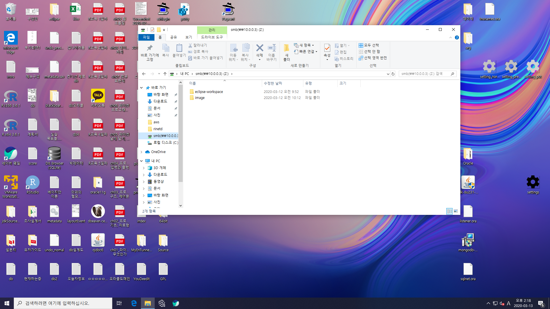This screenshot has height=309, width=550.
Task: Open the address bar history dropdown
Action: [388, 74]
